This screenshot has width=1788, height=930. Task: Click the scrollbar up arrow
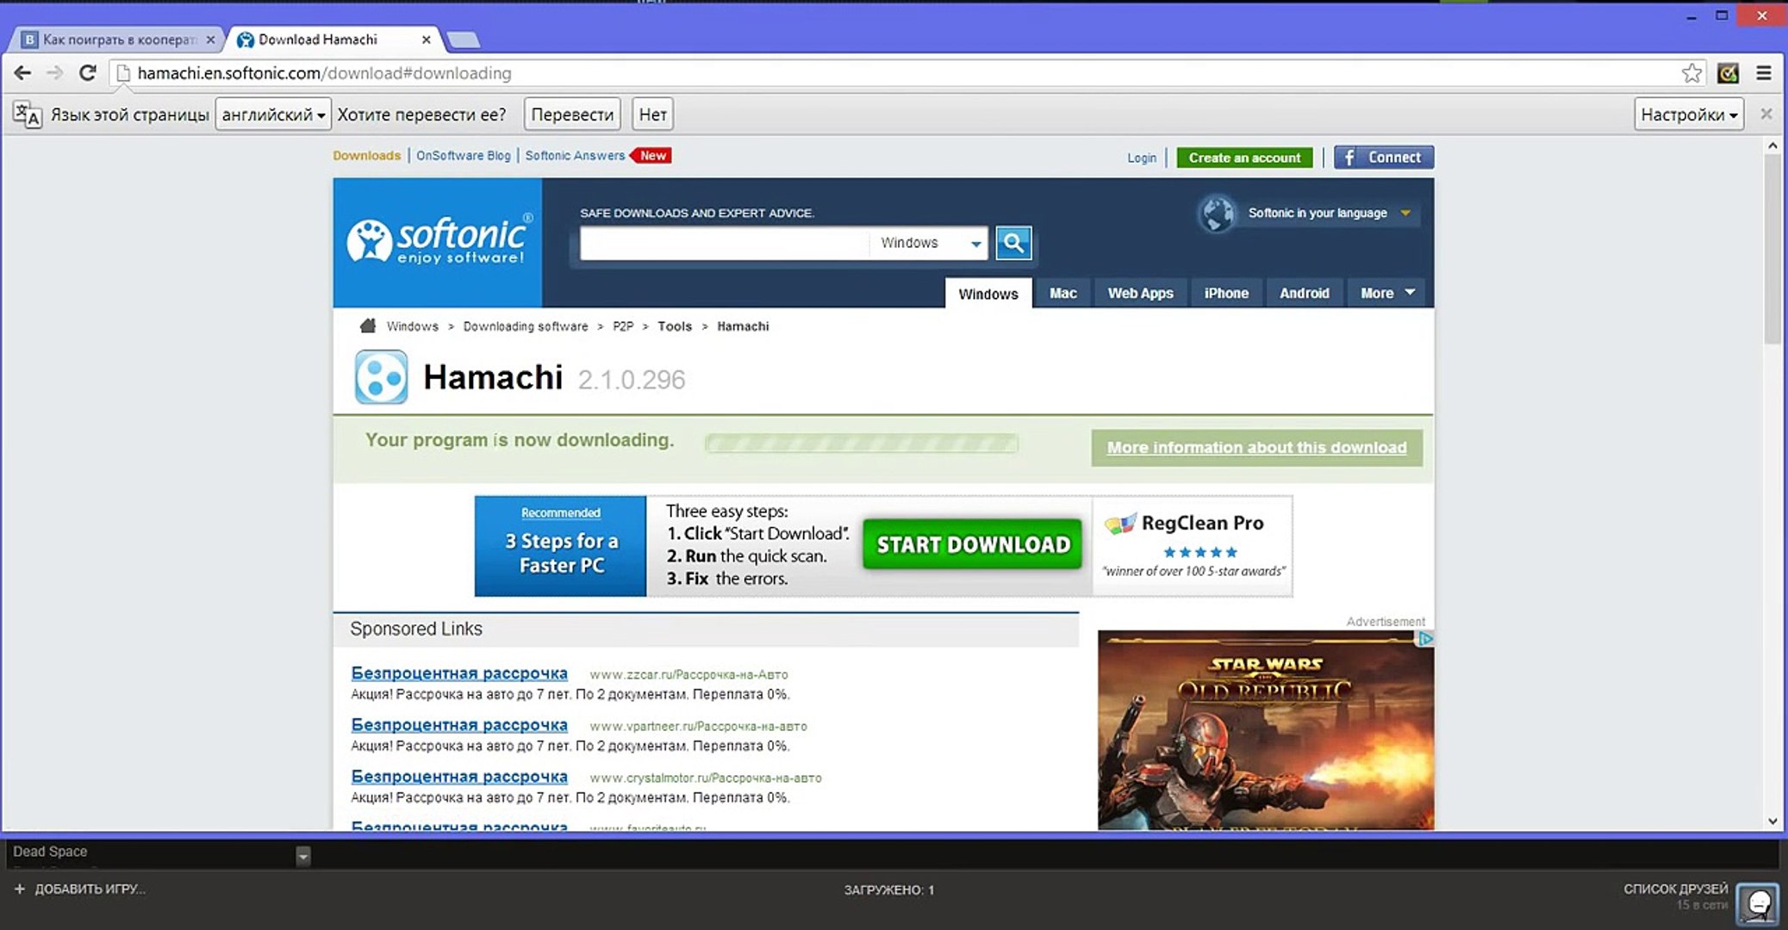(1772, 146)
